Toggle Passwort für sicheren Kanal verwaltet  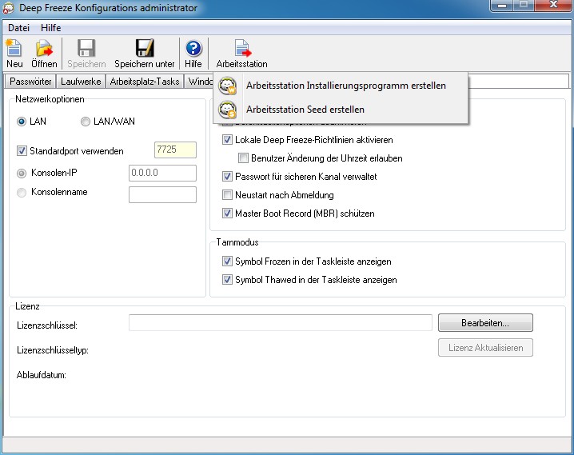[x=227, y=177]
